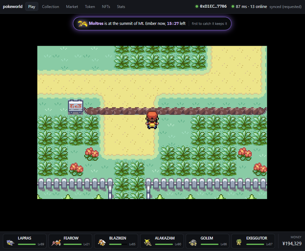Image resolution: width=305 pixels, height=251 pixels.
Task: Click the Lv90 level label
Action: [x=178, y=244]
